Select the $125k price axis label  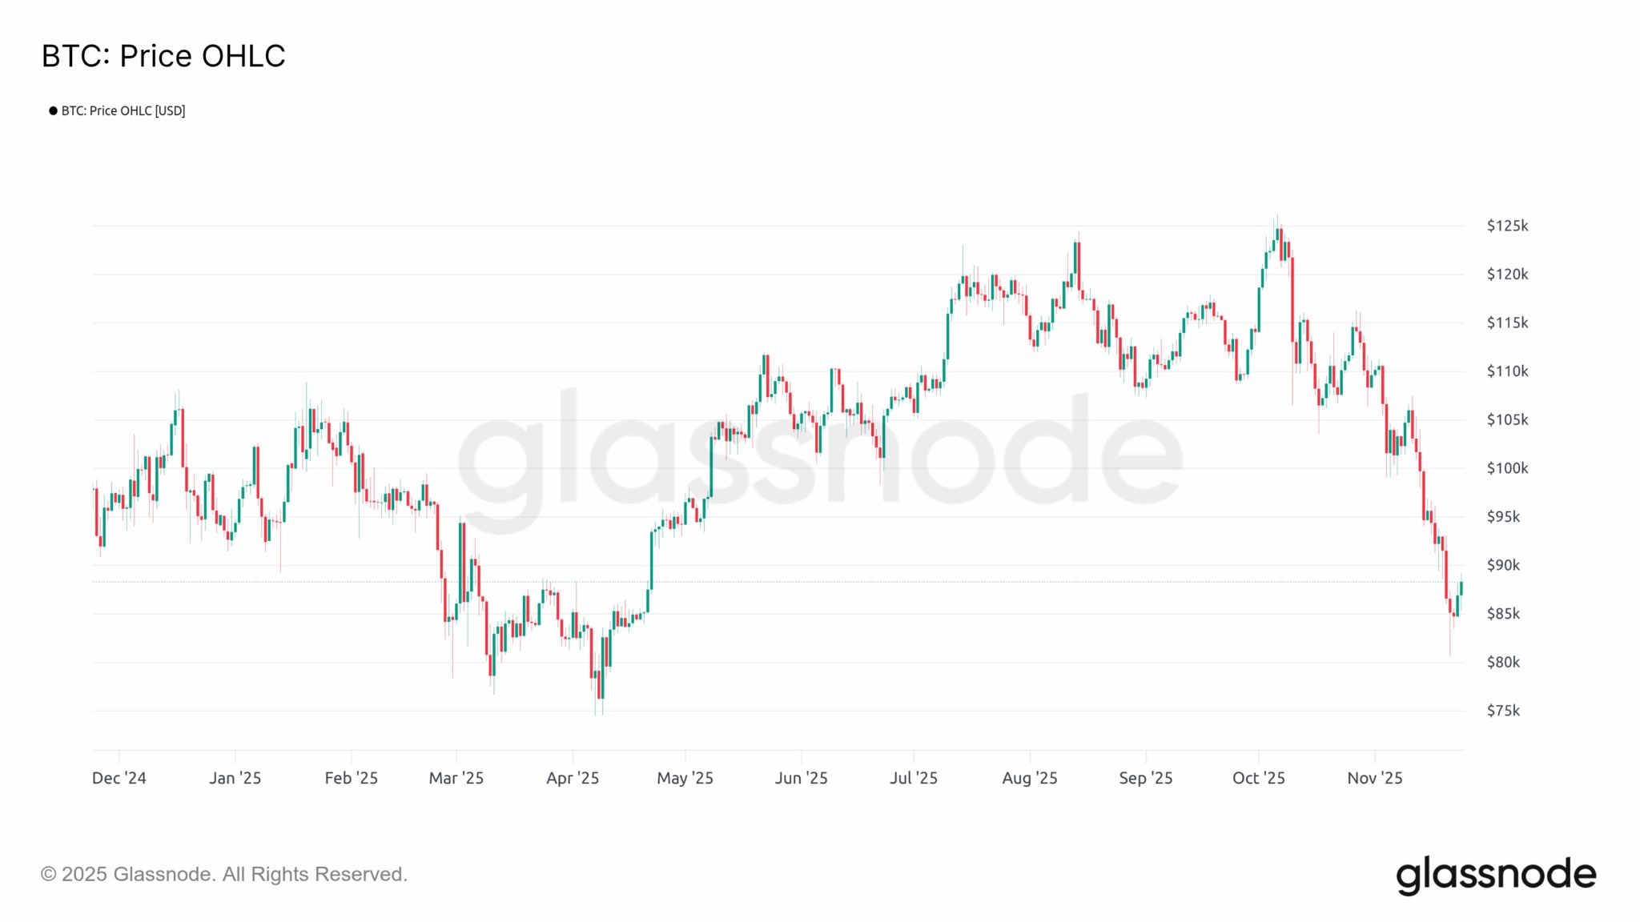click(x=1507, y=226)
